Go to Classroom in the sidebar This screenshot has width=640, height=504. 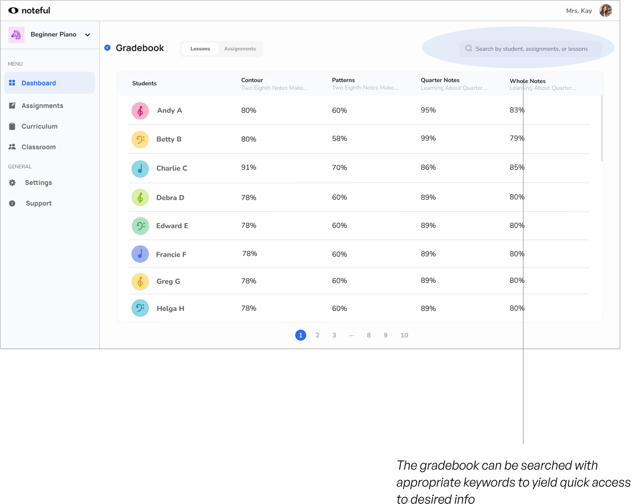pos(38,147)
